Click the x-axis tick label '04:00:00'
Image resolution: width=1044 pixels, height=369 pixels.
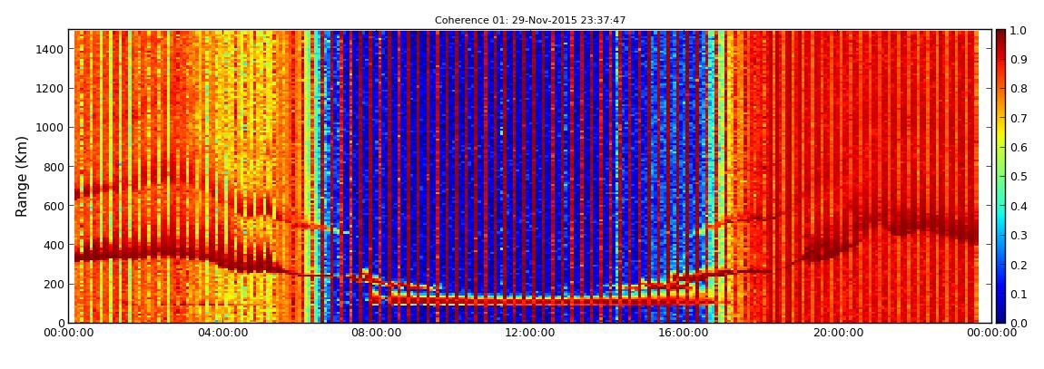222,333
